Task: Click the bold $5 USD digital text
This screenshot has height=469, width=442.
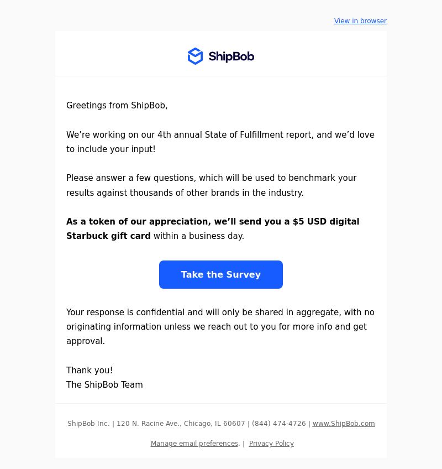Action: click(x=326, y=222)
